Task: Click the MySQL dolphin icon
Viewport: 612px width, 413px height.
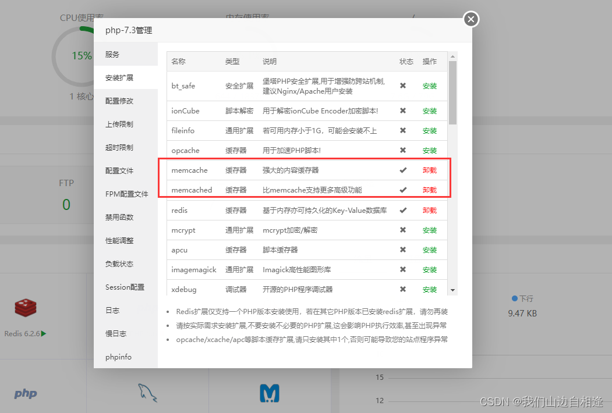Action: tap(148, 393)
